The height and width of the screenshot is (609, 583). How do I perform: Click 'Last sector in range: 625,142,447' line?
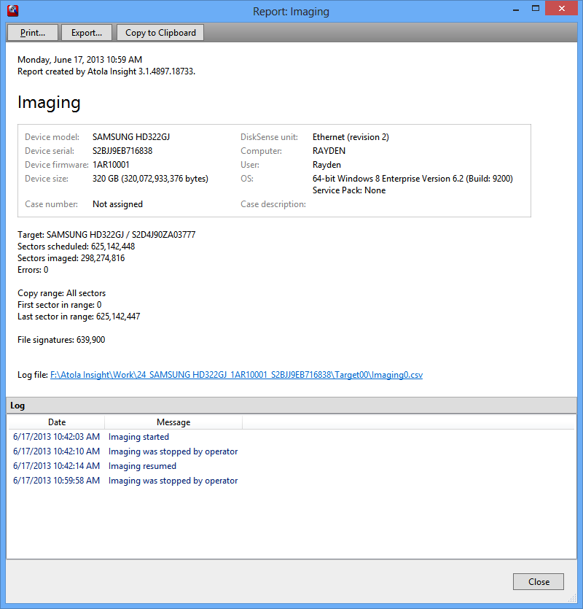point(79,317)
